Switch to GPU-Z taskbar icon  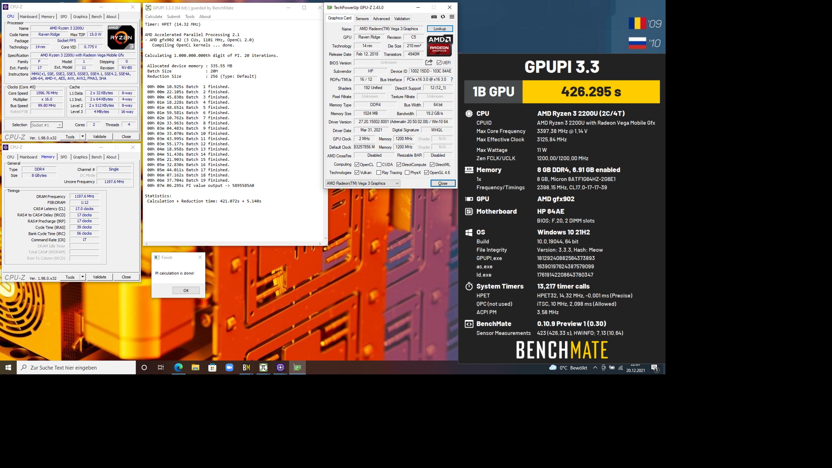(x=297, y=367)
